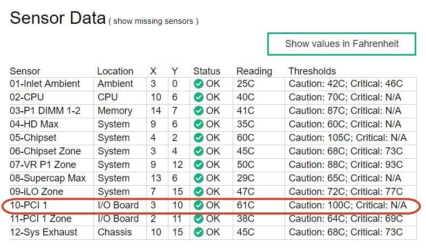426x250 pixels.
Task: Click the 07-VR P1 Zone sensor name
Action: pyautogui.click(x=43, y=165)
